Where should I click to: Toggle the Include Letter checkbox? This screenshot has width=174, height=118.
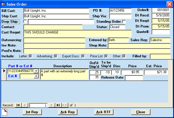pos(30,56)
